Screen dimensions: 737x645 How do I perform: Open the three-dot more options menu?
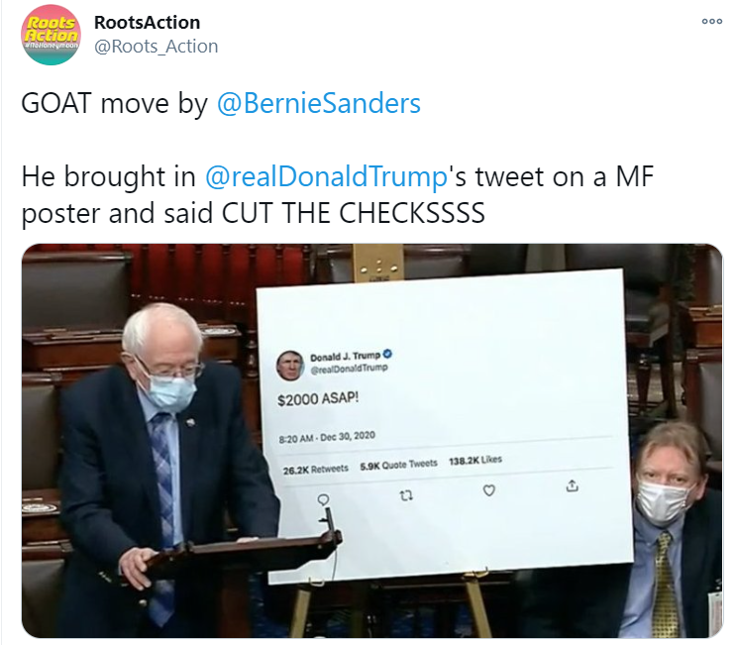coord(711,21)
